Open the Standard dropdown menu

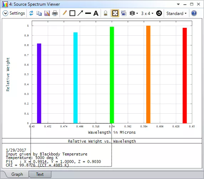177,14
